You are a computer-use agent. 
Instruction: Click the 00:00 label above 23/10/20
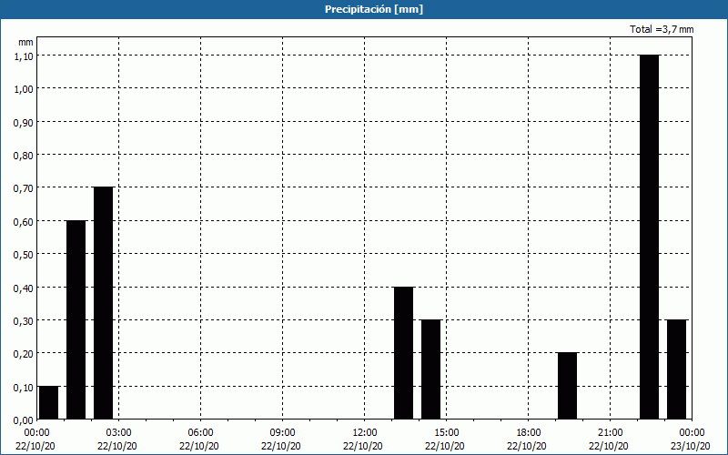692,432
